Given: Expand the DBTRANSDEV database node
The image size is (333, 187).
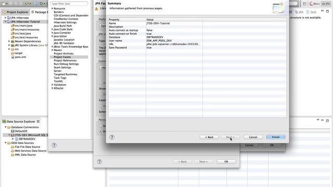Looking at the screenshot, I should (13, 139).
